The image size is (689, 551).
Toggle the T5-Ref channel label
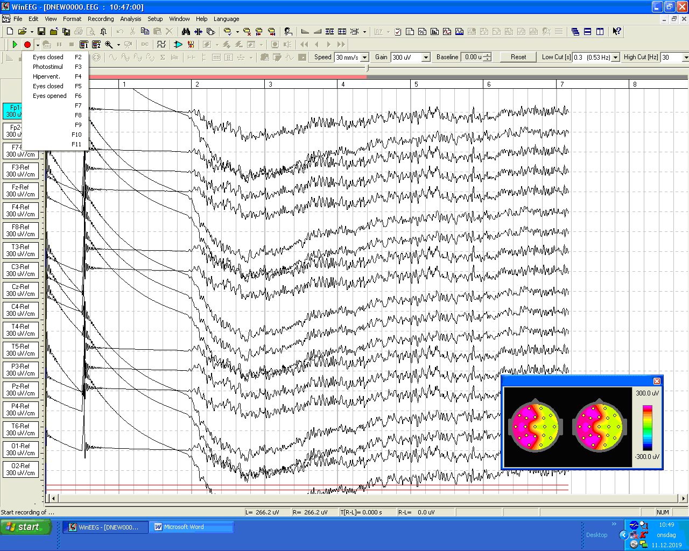click(20, 350)
